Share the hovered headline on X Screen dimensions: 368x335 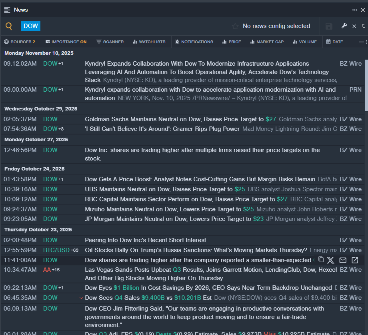pyautogui.click(x=330, y=260)
